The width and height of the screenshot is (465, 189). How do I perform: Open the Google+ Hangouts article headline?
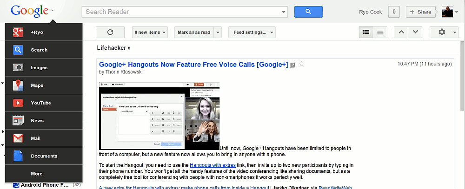click(x=193, y=64)
